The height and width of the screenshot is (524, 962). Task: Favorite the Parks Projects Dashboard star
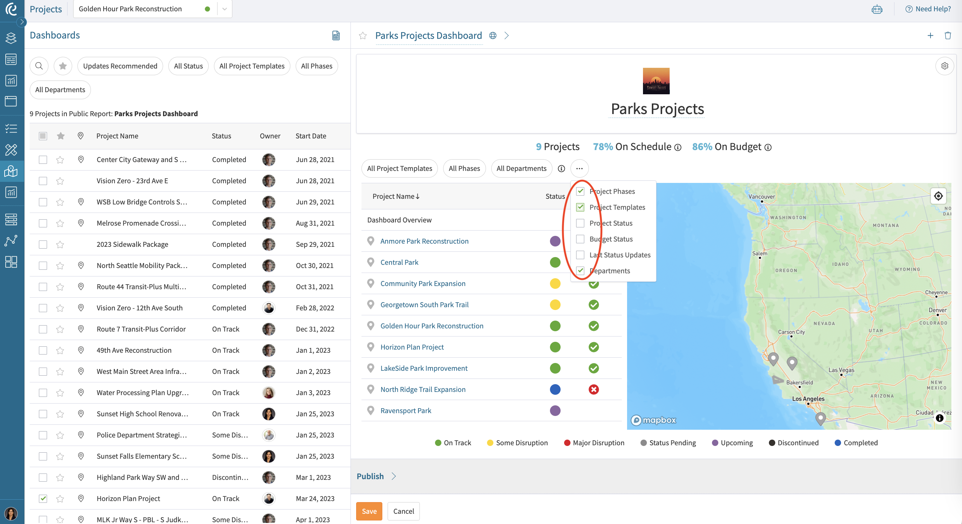[x=363, y=35]
